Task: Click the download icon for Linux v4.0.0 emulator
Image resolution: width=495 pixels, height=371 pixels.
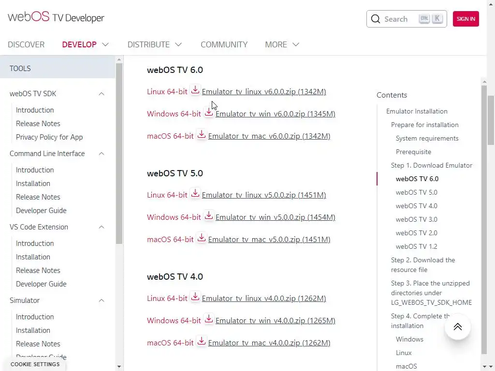Action: coord(195,297)
